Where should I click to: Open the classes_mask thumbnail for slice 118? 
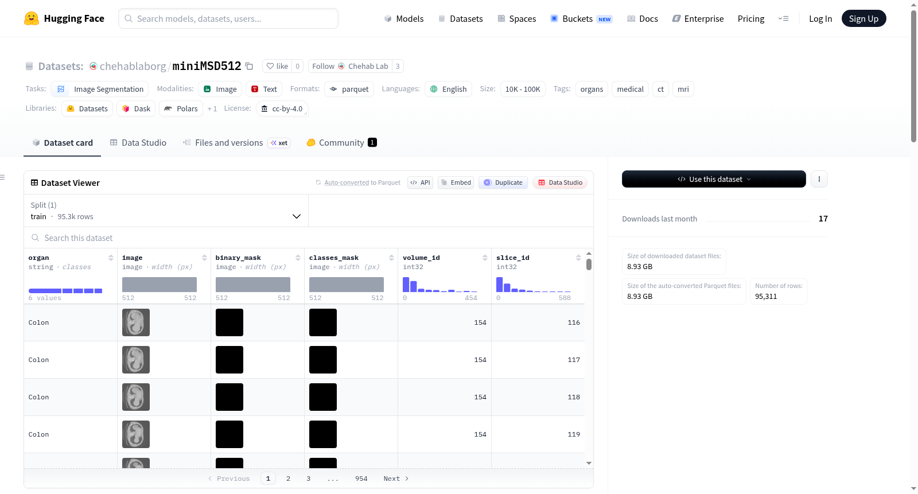click(x=323, y=397)
